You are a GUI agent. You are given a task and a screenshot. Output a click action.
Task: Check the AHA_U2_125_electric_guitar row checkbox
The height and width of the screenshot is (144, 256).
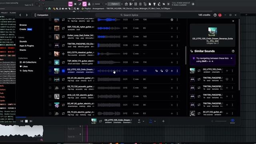50,96
